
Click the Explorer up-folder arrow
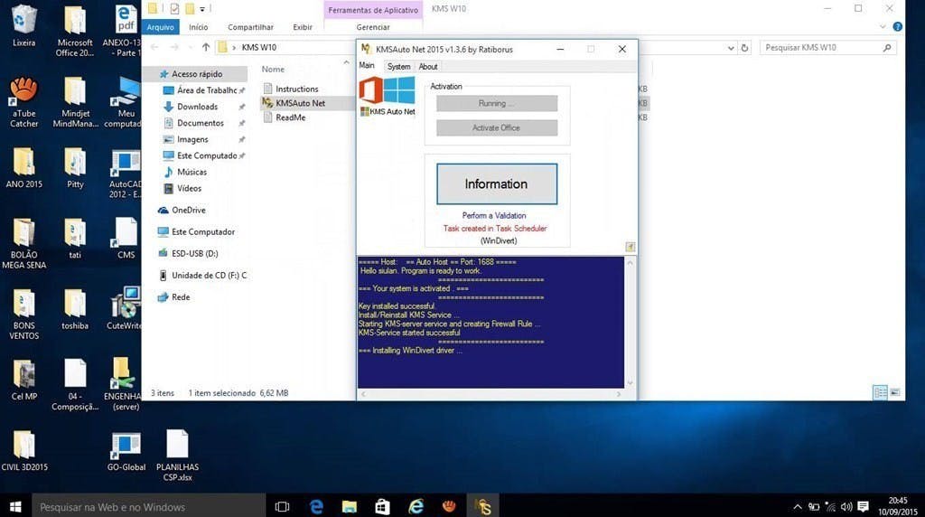pyautogui.click(x=205, y=47)
